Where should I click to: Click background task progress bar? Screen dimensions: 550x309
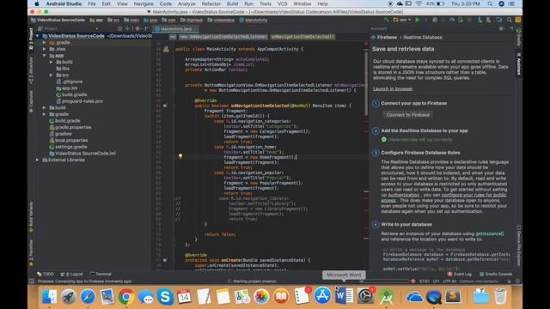[x=384, y=281]
